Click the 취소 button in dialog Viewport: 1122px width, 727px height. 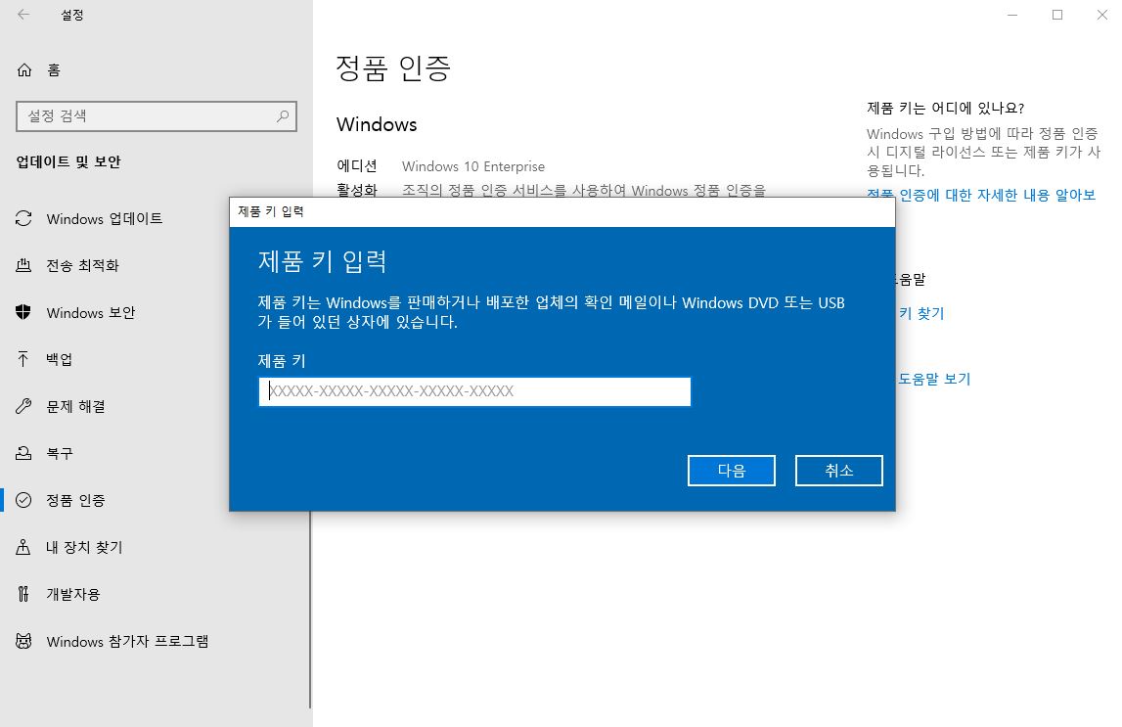pyautogui.click(x=838, y=470)
